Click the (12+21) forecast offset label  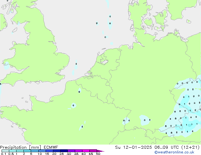[190, 147]
